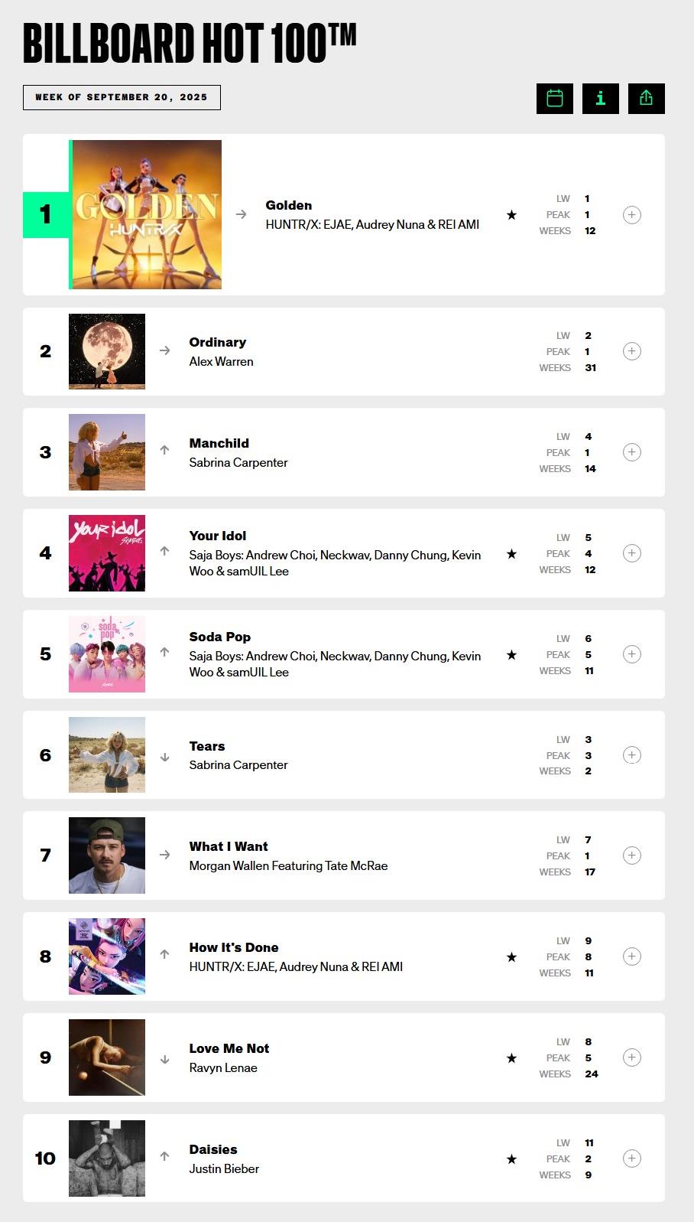Image resolution: width=694 pixels, height=1222 pixels.
Task: Click the Love Me Not album artwork
Action: click(107, 1057)
